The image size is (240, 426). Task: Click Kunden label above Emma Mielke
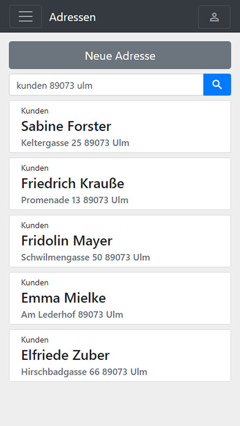point(35,283)
